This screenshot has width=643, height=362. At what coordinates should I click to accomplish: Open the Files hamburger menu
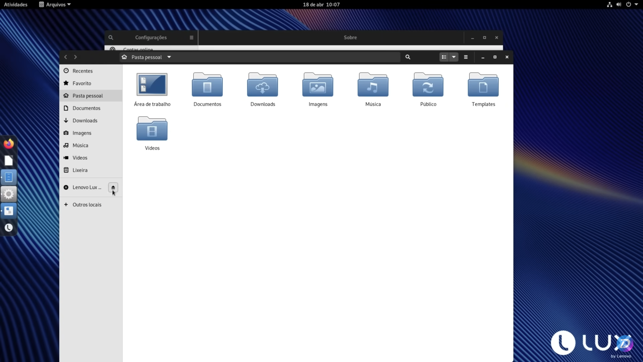click(466, 57)
